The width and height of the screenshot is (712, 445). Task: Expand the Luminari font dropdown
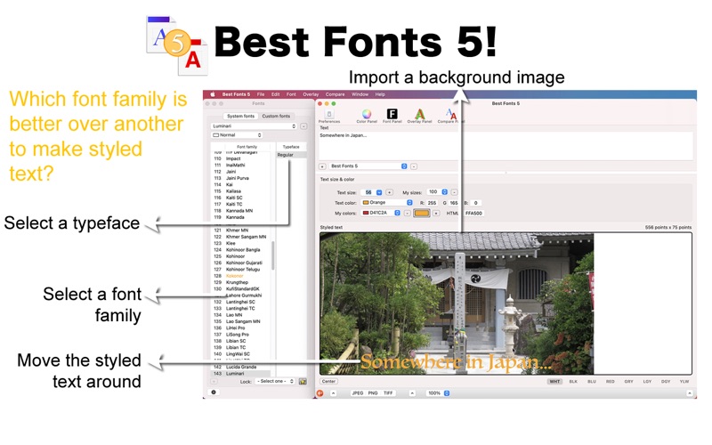pyautogui.click(x=252, y=126)
